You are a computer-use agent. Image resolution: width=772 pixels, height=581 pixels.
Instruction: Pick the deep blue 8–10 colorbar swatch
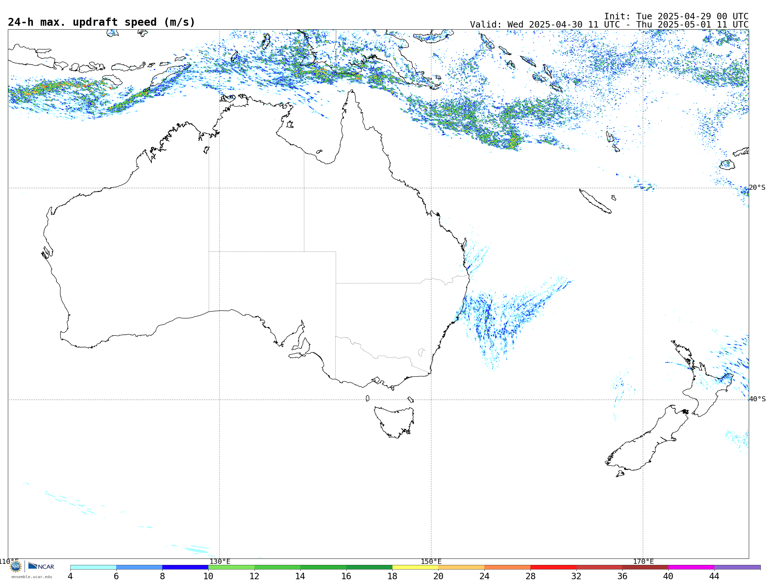coord(185,567)
